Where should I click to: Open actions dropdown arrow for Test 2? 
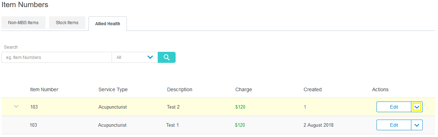coord(417,107)
